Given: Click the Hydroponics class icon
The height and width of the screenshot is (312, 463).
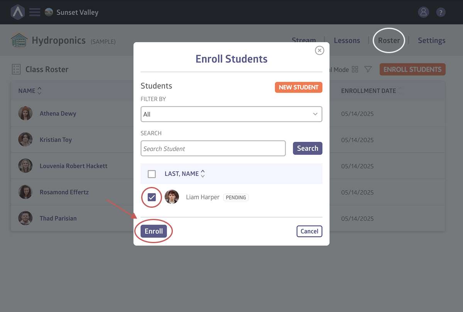Looking at the screenshot, I should tap(19, 40).
